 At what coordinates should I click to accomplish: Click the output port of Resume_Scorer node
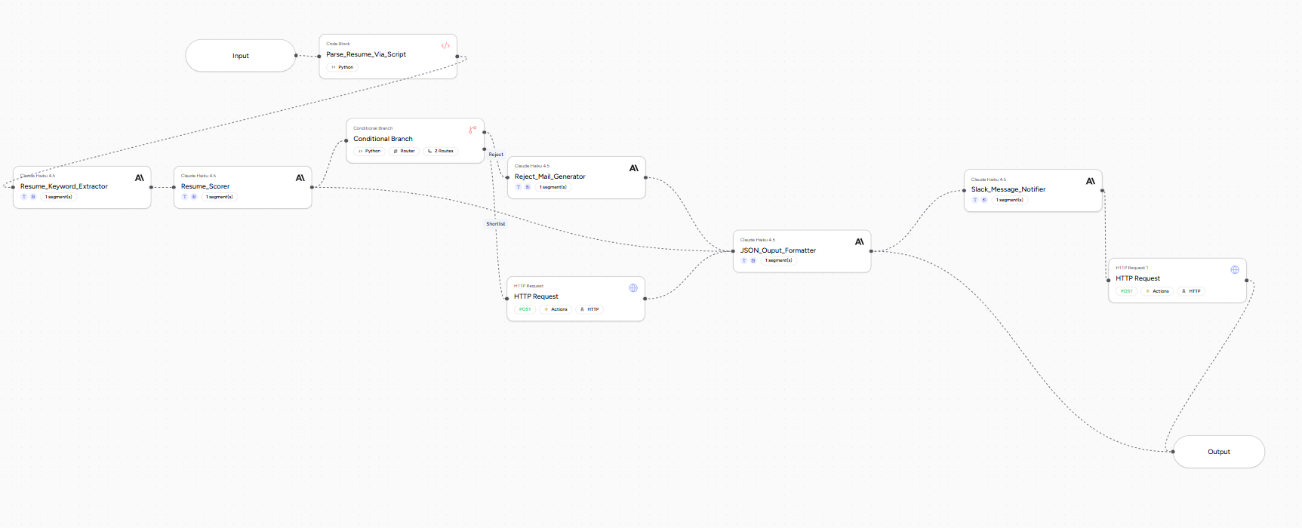[312, 187]
